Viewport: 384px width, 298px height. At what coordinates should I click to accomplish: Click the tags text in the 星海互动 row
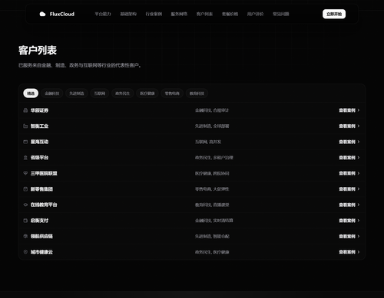(x=208, y=142)
